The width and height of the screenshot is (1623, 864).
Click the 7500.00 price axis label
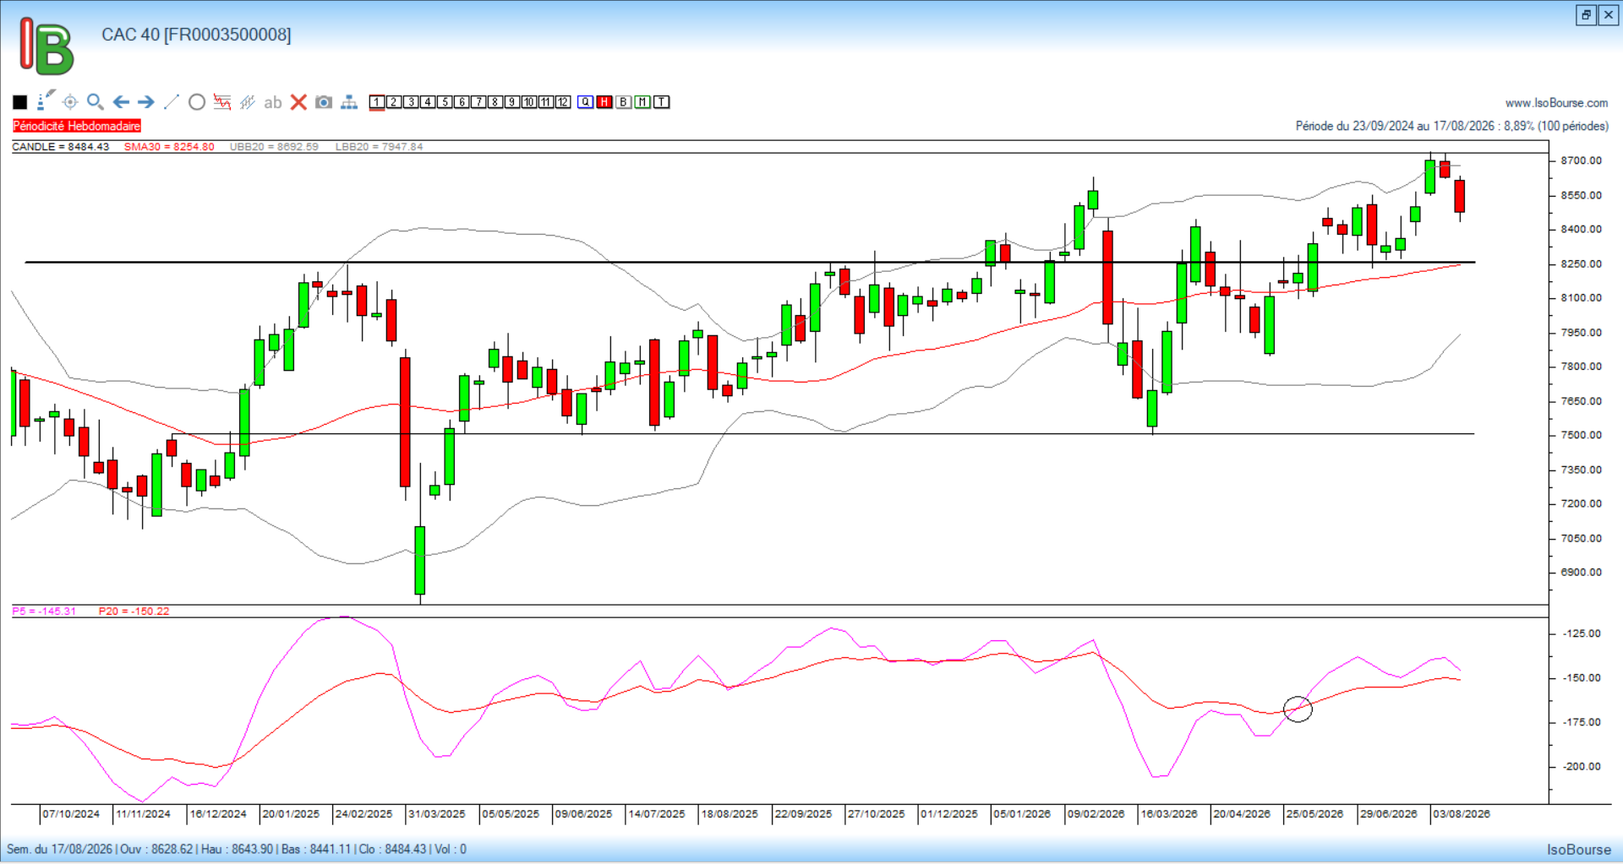1581,435
